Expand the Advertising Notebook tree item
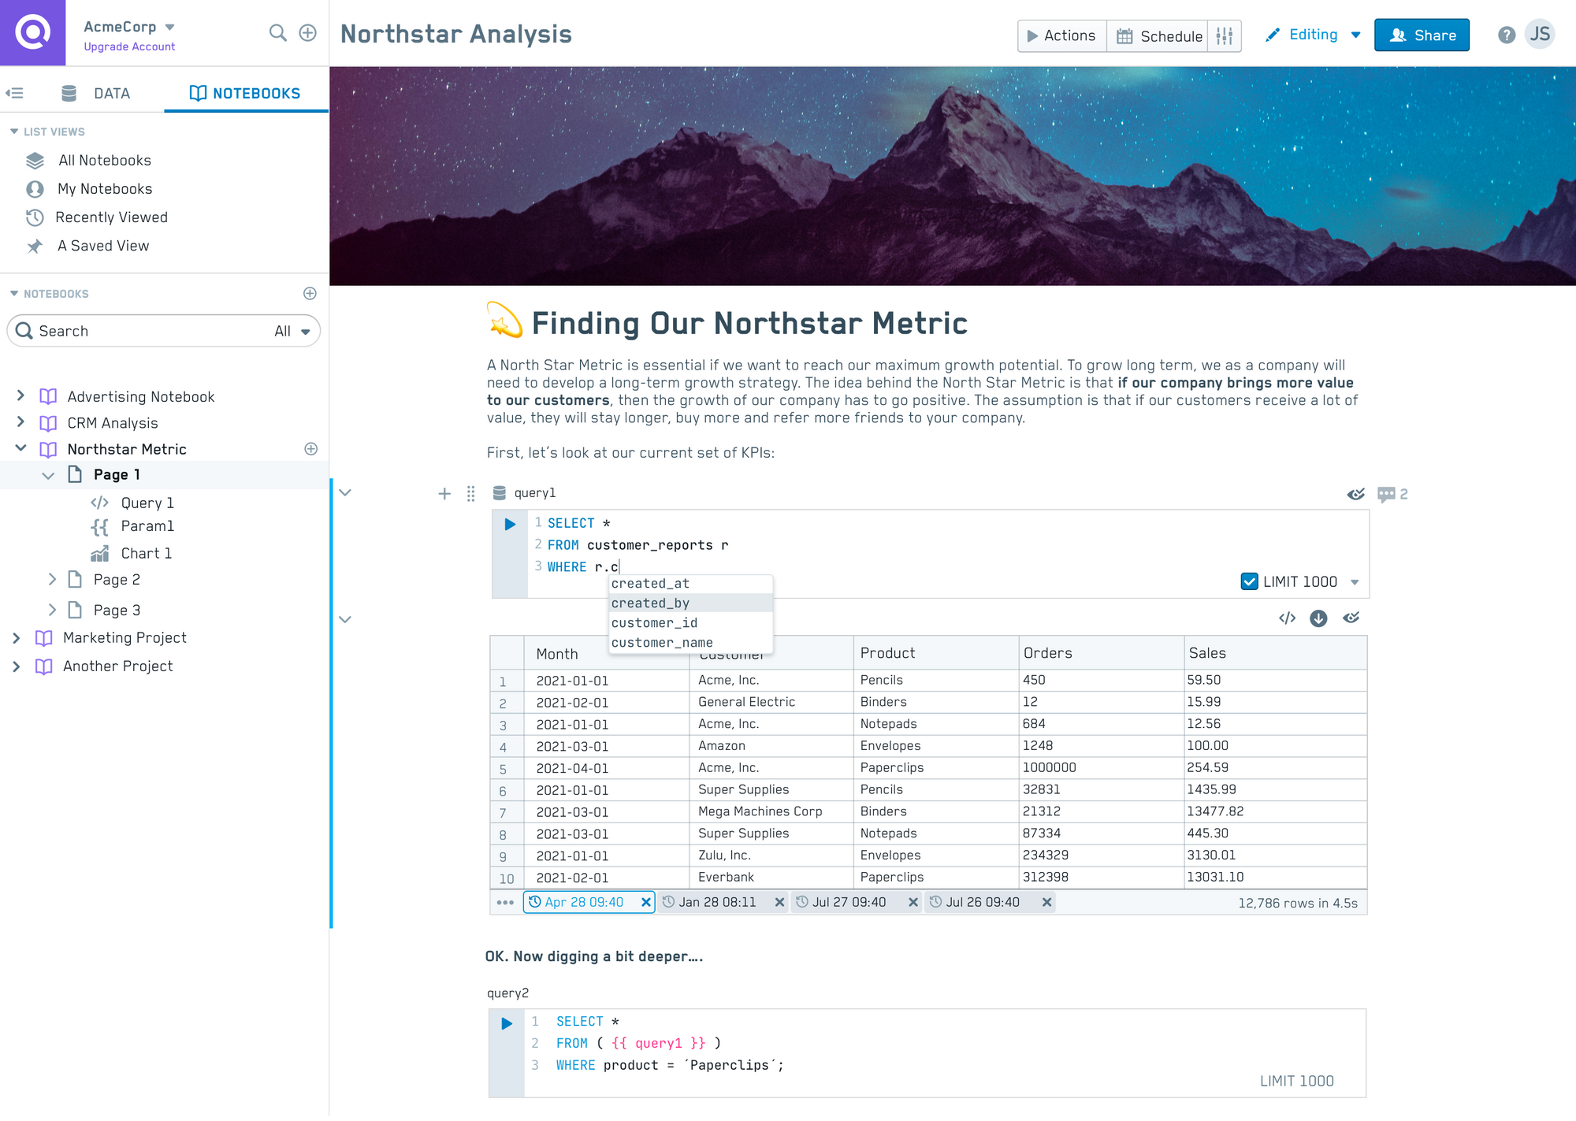The image size is (1576, 1121). [x=20, y=396]
